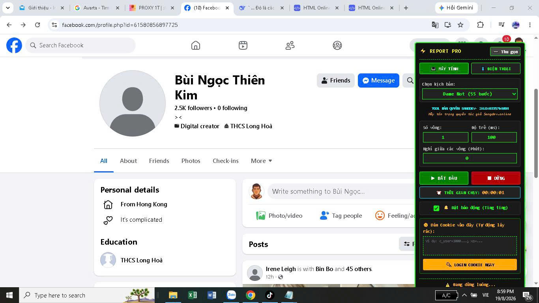Image resolution: width=539 pixels, height=303 pixels.
Task: Click Hỏi Gemini button
Action: (456, 8)
